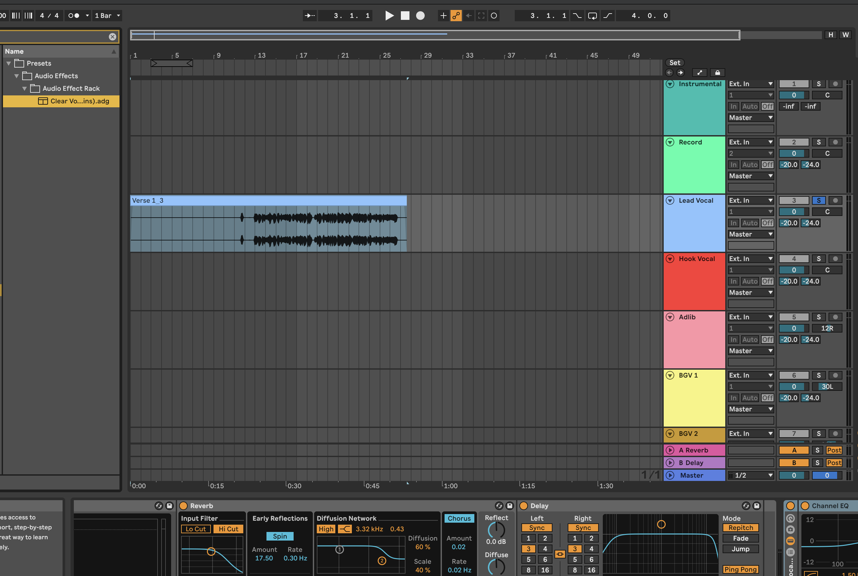Select Clear Vo...ins).adg preset
This screenshot has height=576, width=858.
[79, 101]
